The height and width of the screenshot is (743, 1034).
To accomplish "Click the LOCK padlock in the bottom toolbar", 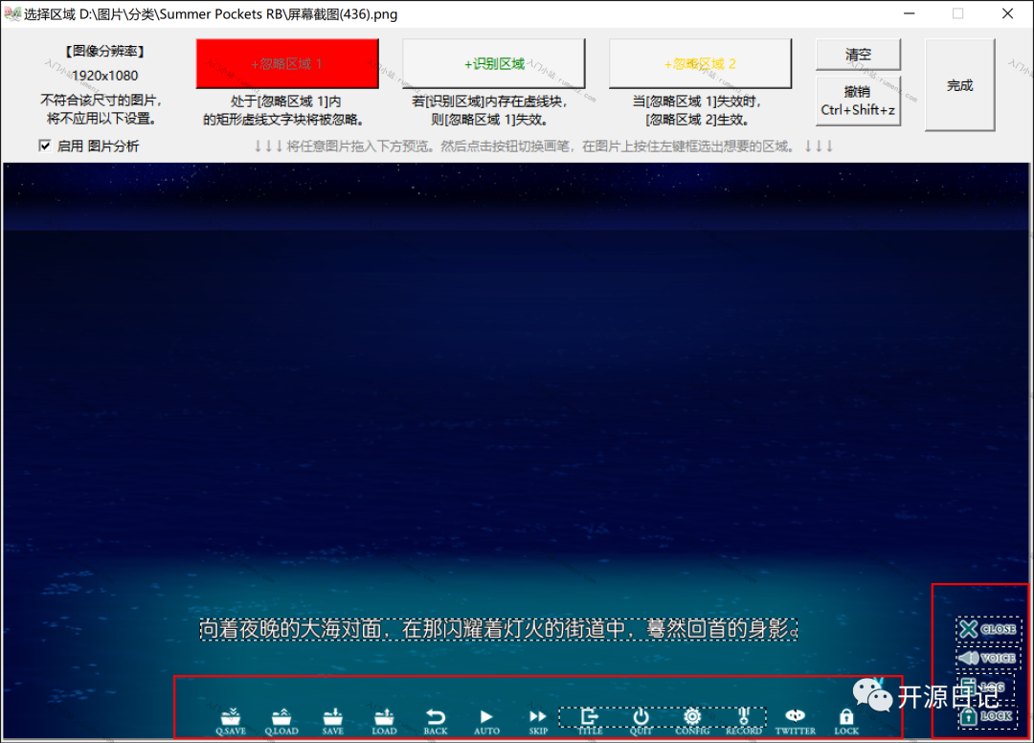I will click(846, 720).
